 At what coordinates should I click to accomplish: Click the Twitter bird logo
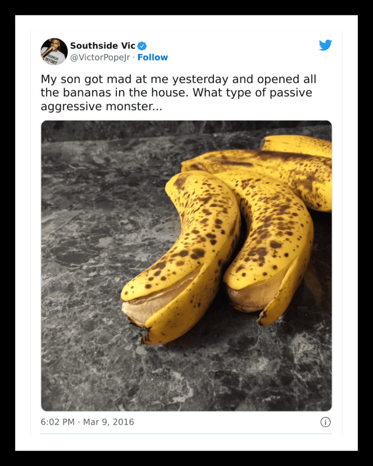(x=325, y=45)
